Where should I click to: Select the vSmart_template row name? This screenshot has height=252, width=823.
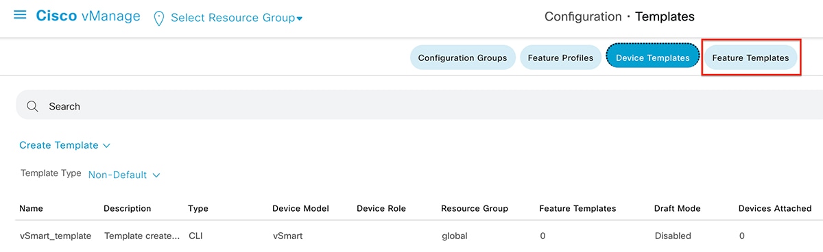tap(55, 236)
